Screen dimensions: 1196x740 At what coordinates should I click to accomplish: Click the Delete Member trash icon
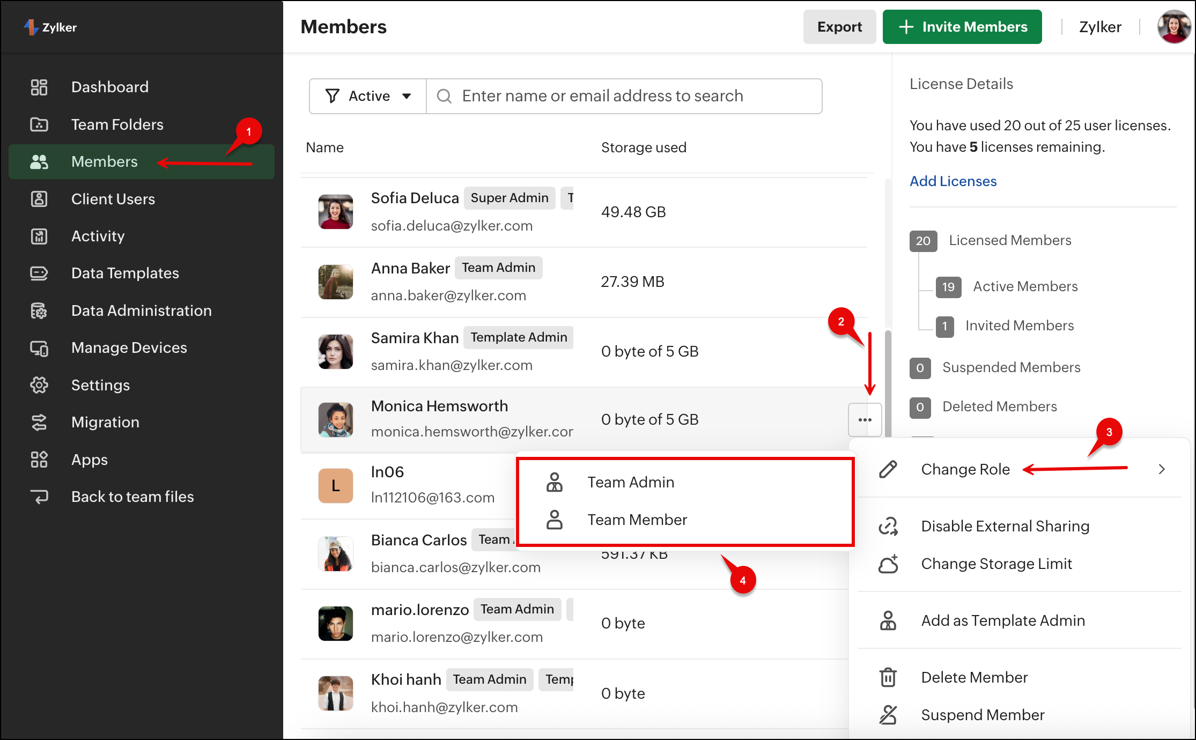pos(888,677)
